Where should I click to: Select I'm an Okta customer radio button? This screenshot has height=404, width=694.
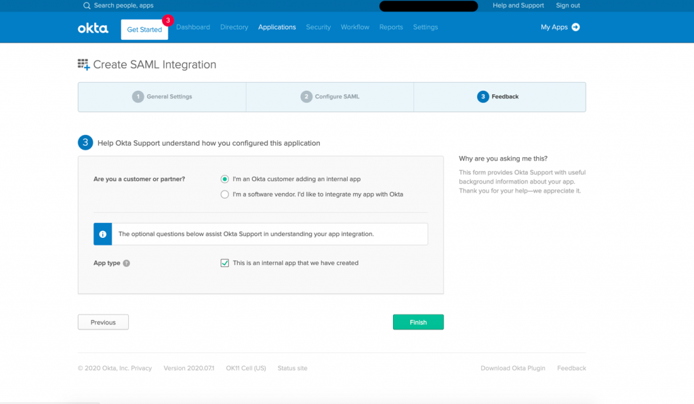pyautogui.click(x=224, y=178)
